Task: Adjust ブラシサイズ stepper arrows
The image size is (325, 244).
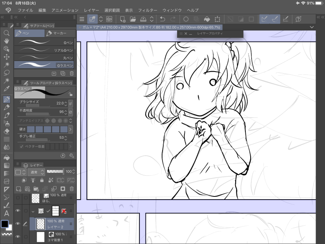Action: coord(66,103)
